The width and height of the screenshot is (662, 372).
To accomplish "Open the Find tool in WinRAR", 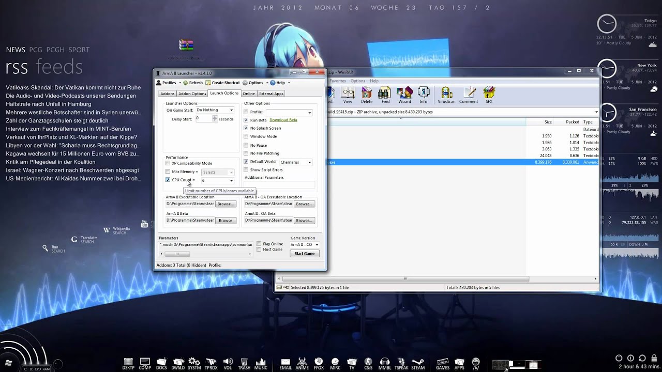I will 385,95.
